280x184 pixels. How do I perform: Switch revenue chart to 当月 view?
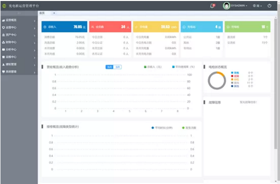109,67
